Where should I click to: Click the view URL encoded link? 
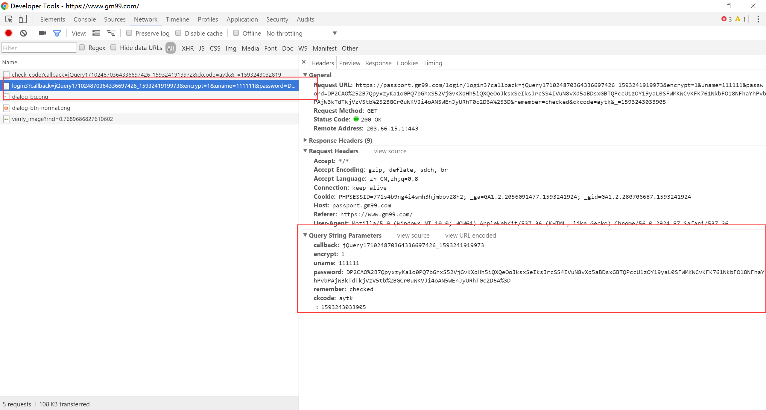pyautogui.click(x=470, y=236)
